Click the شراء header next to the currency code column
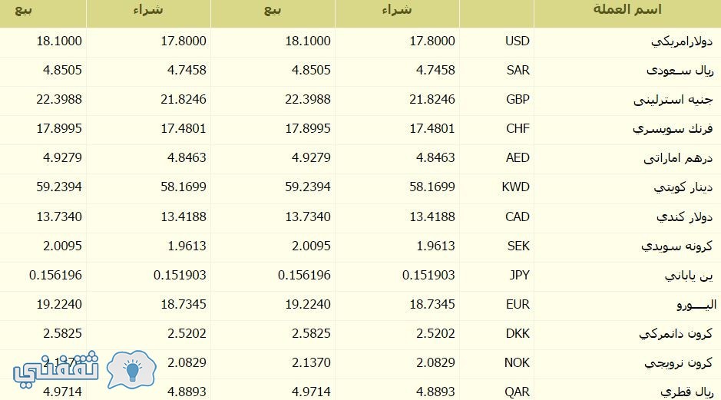The width and height of the screenshot is (721, 400). tap(397, 10)
